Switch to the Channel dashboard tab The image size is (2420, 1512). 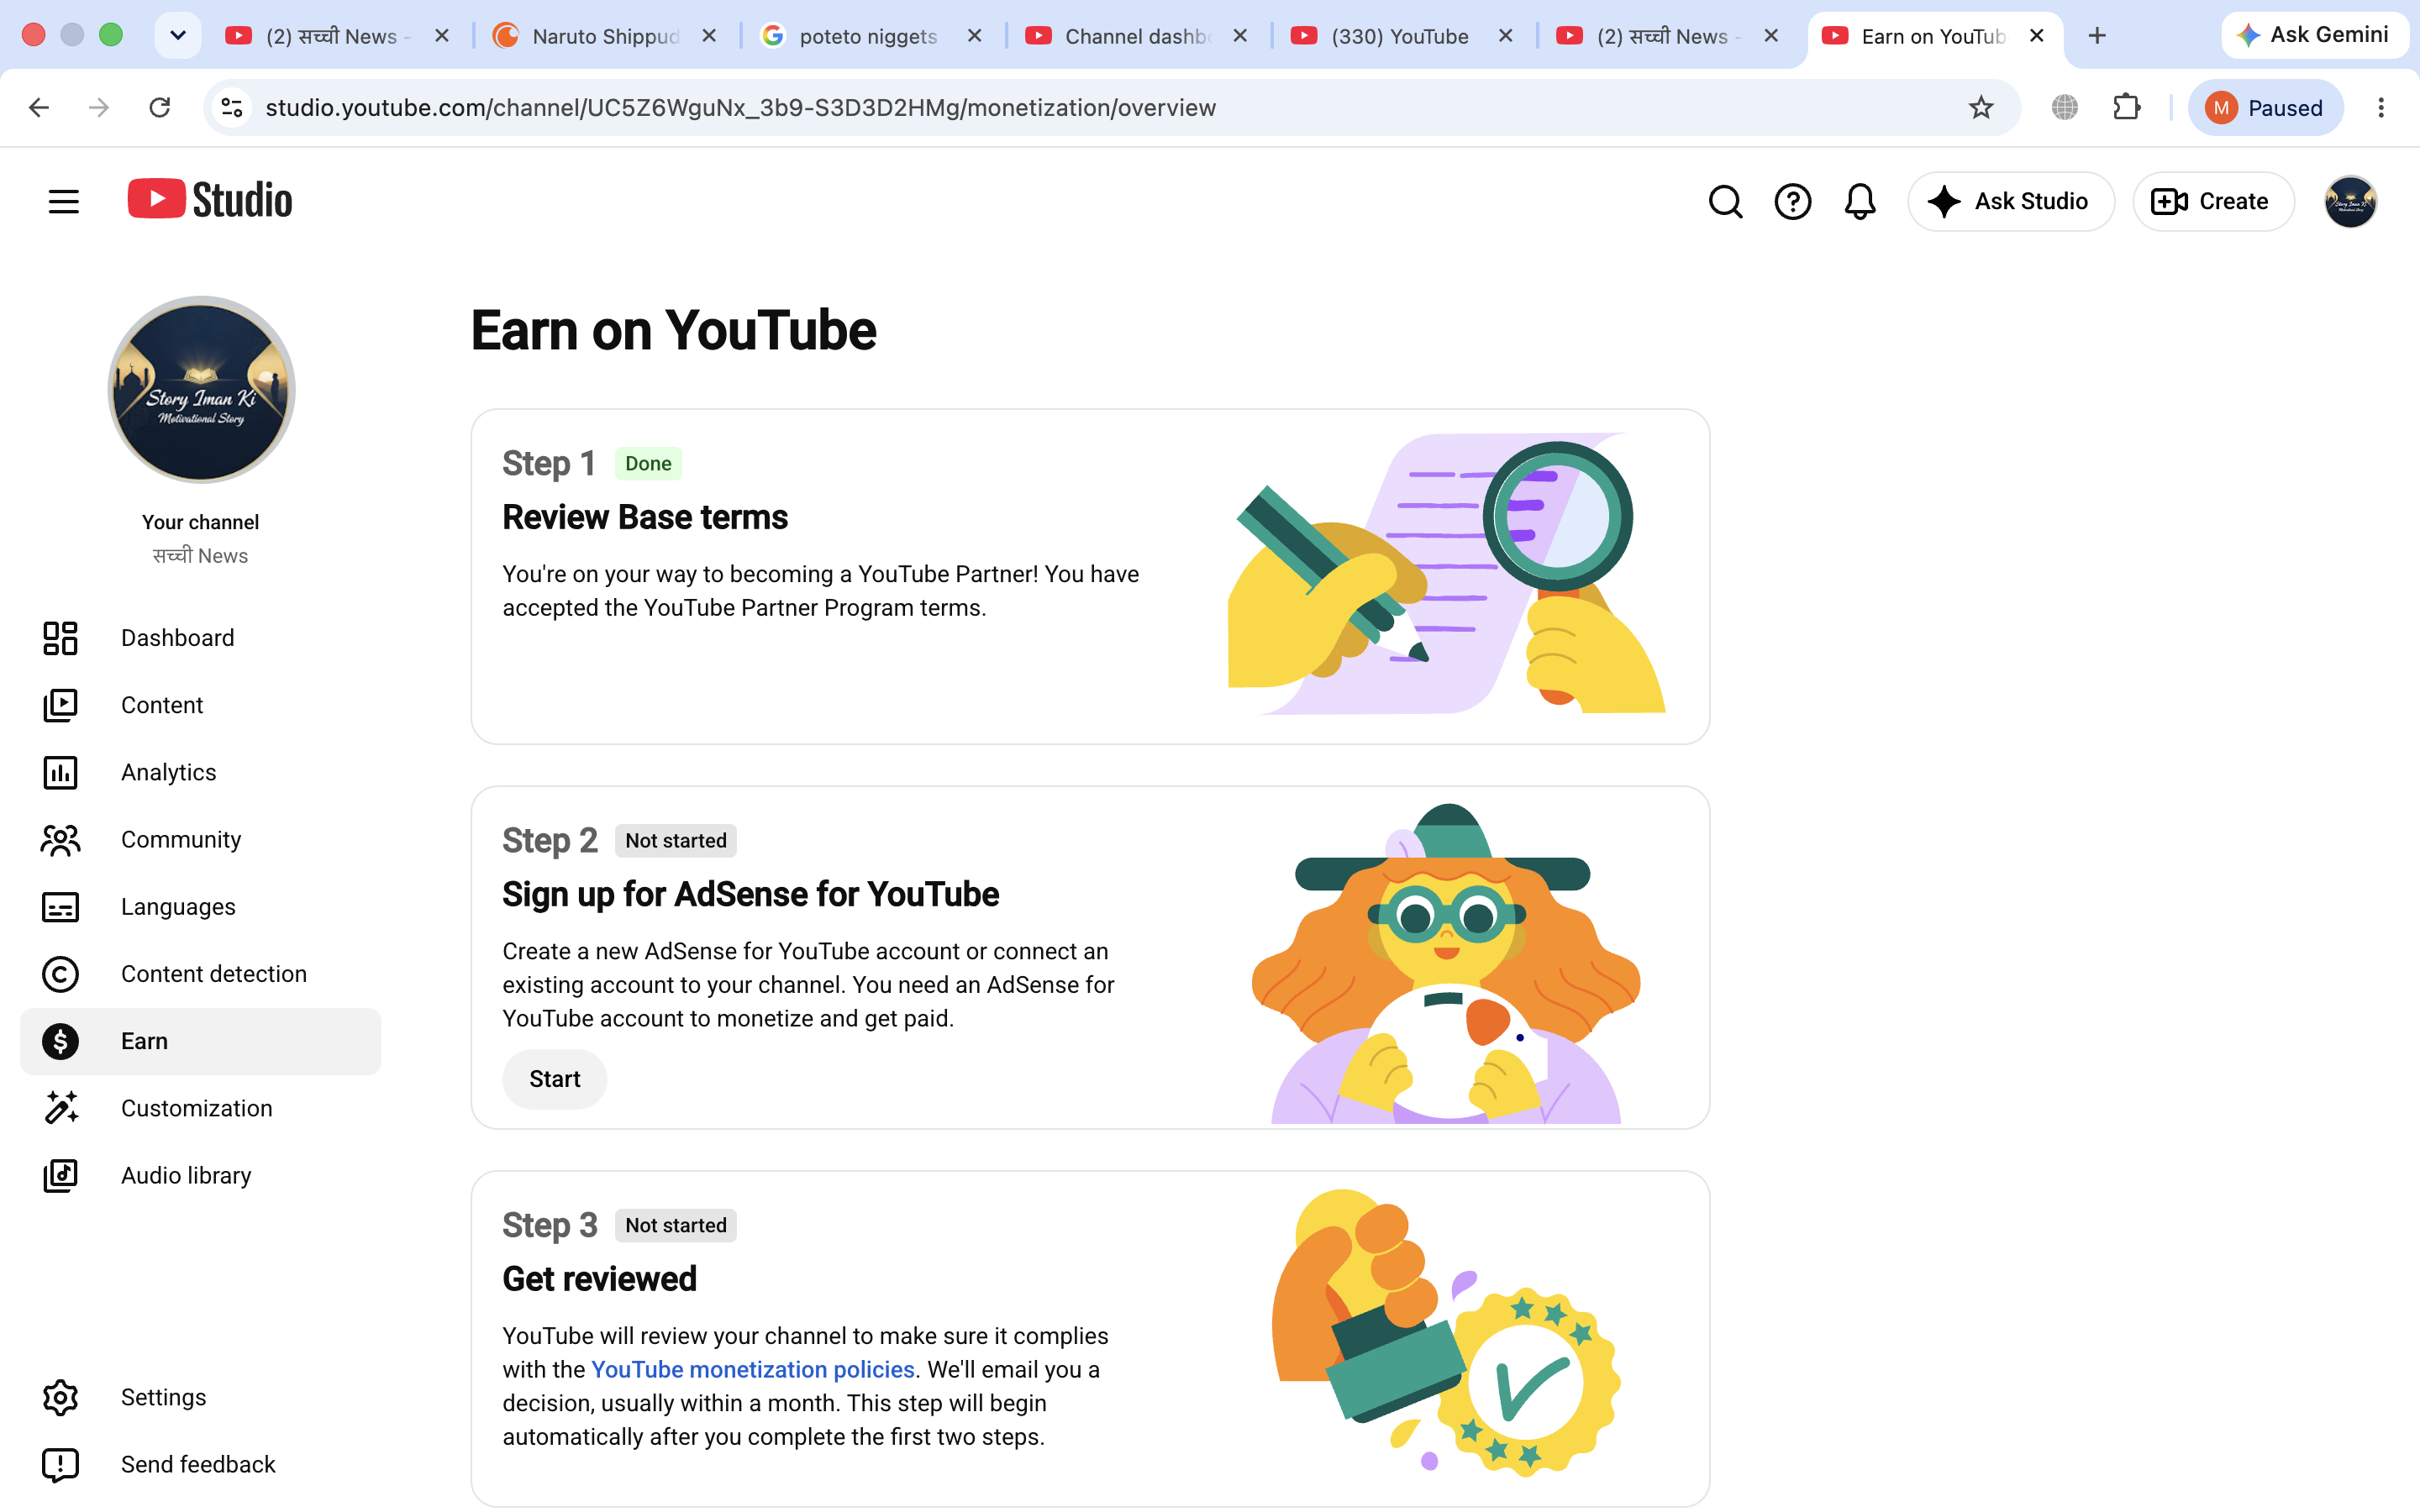coord(1135,36)
